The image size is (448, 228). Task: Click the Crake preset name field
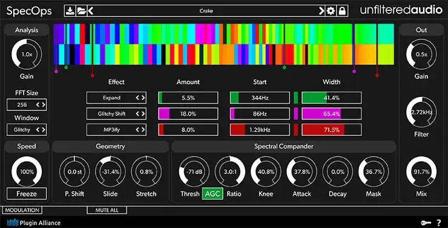[x=206, y=11]
